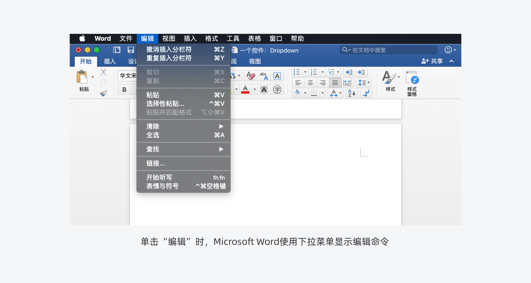Expand the 清除 submenu in Edit menu

point(184,126)
